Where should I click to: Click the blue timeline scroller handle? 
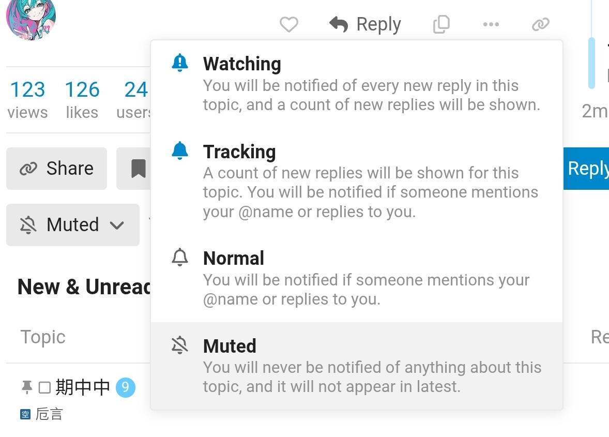pyautogui.click(x=591, y=63)
